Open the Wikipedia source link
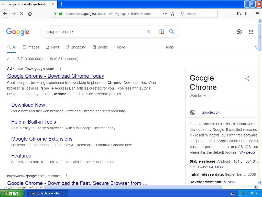Screen dimensions: 262x197 pyautogui.click(x=247, y=152)
